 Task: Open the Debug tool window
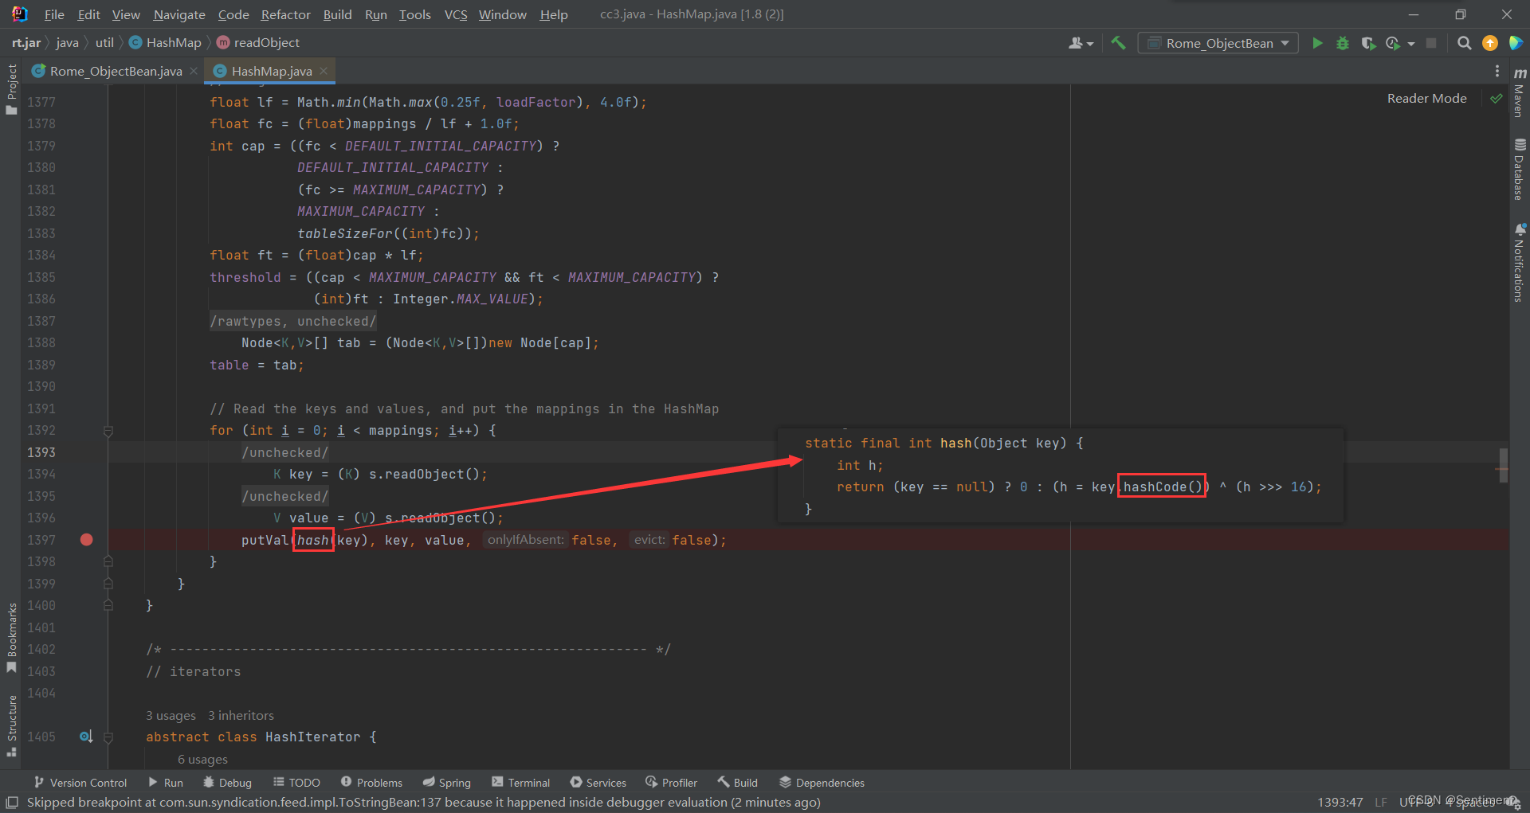tap(227, 783)
